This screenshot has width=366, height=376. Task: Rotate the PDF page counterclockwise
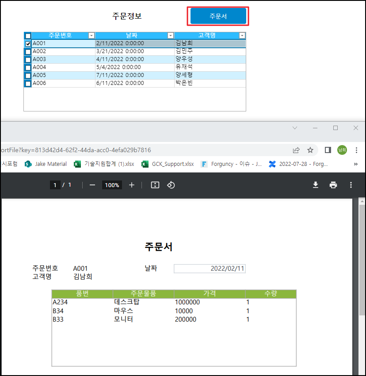tap(171, 185)
